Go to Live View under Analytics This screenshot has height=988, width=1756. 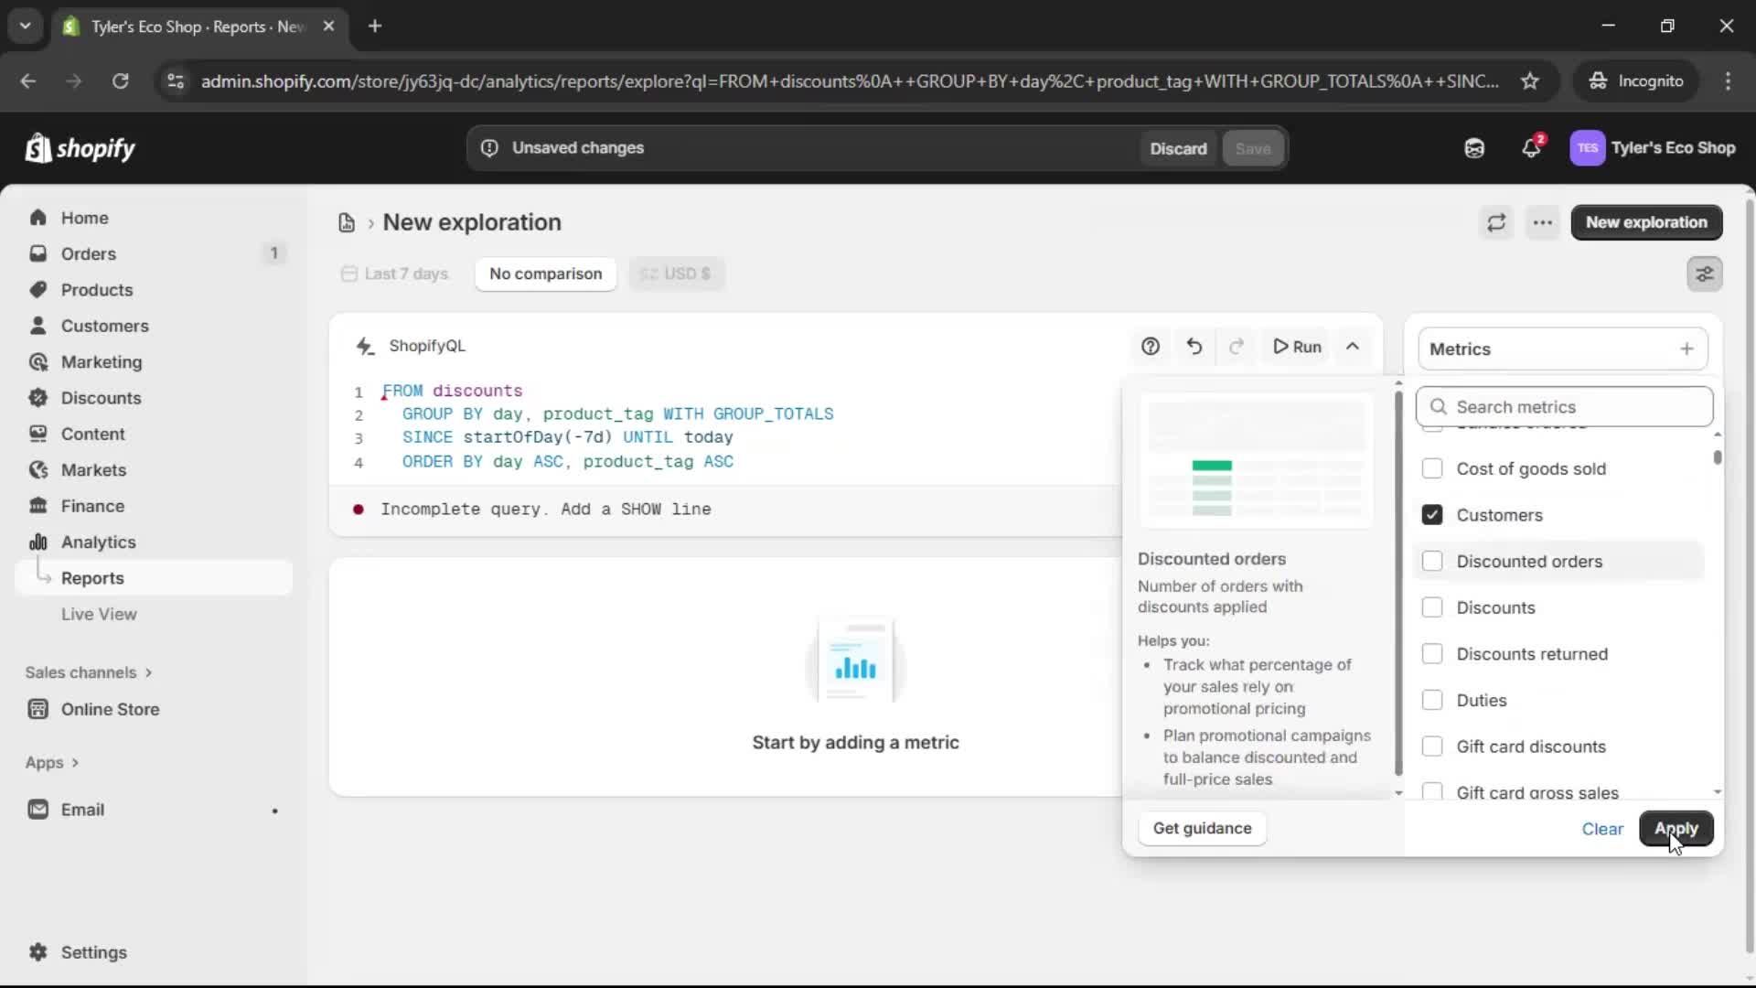coord(99,615)
